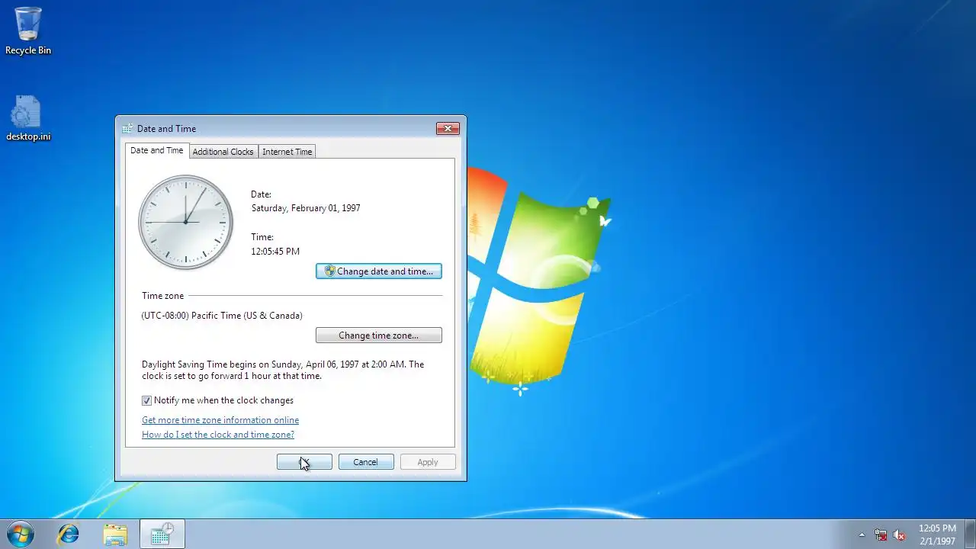Viewport: 976px width, 549px height.
Task: Click the muted volume tray icon
Action: click(900, 535)
